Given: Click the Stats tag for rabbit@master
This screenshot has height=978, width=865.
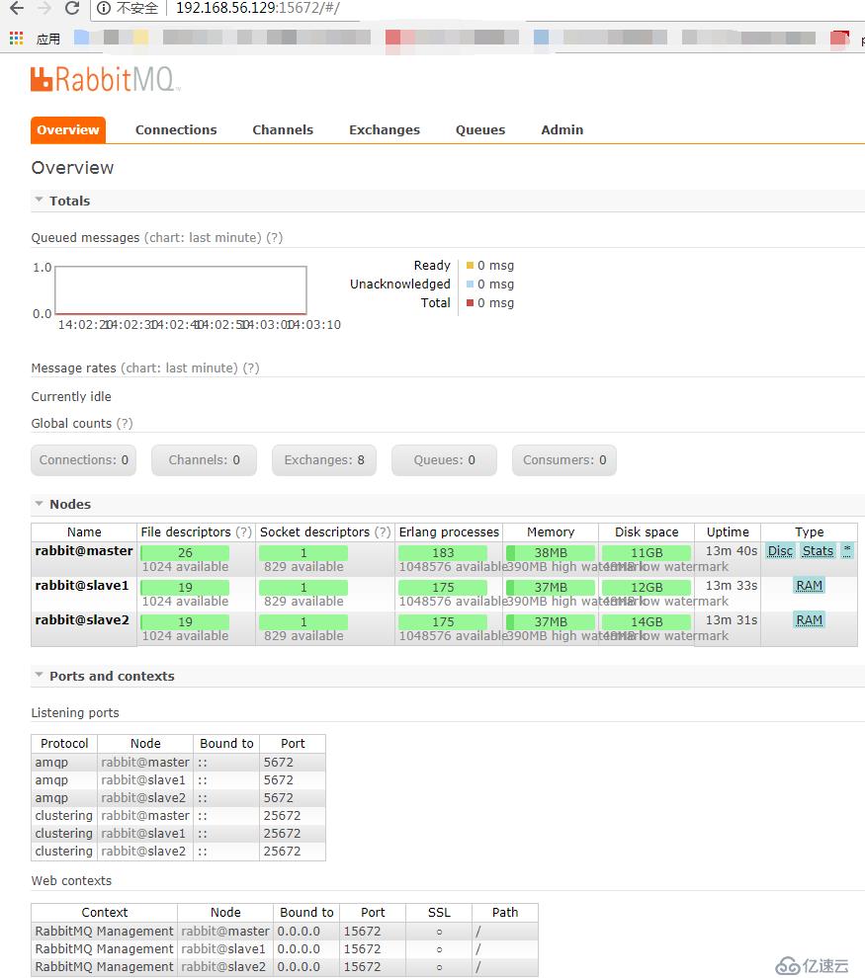Looking at the screenshot, I should coord(818,551).
